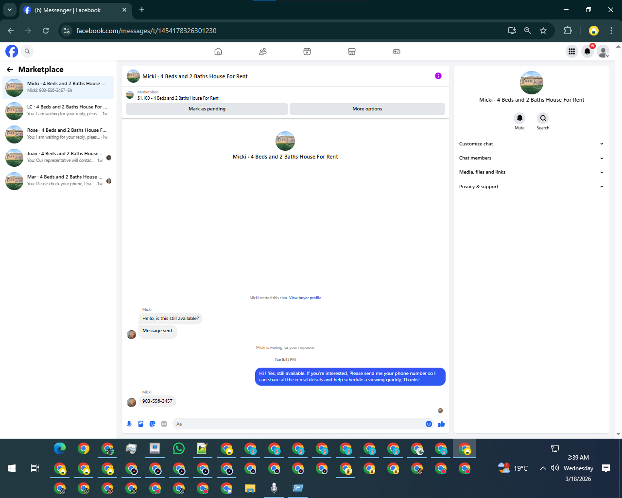The height and width of the screenshot is (498, 622).
Task: Open the Mar conversation in the list
Action: point(58,181)
